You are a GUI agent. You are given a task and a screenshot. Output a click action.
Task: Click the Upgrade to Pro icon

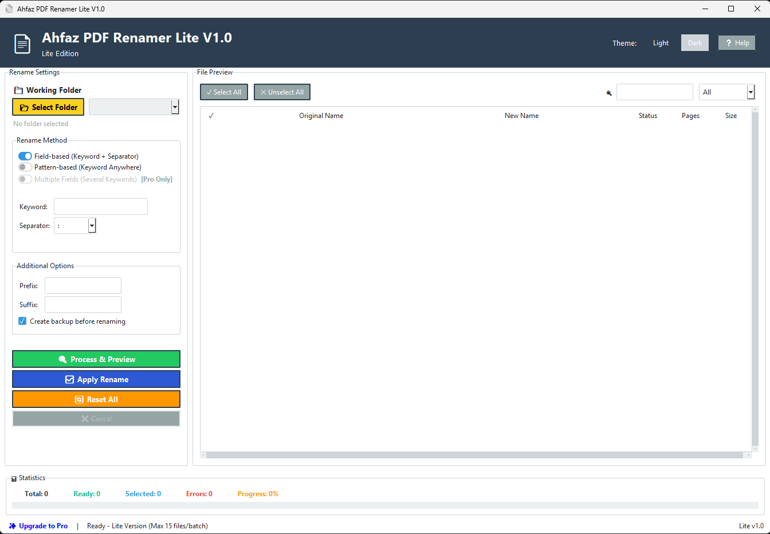(x=13, y=526)
